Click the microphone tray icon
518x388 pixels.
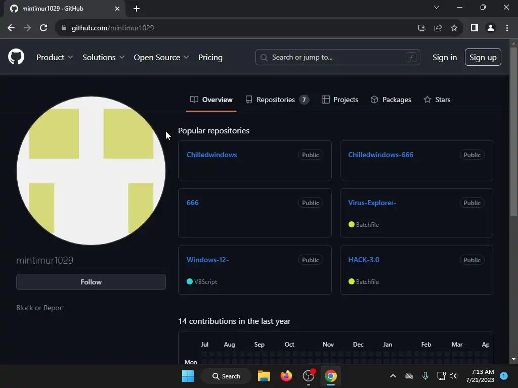(x=425, y=376)
